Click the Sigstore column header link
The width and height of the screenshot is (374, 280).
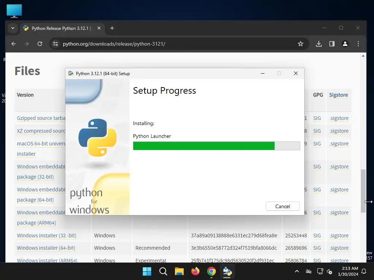point(338,95)
